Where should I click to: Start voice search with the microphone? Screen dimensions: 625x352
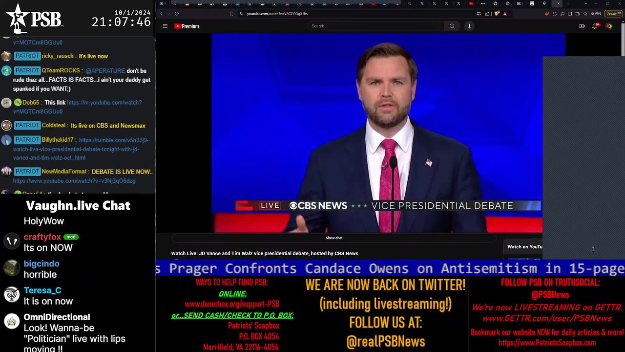[469, 26]
